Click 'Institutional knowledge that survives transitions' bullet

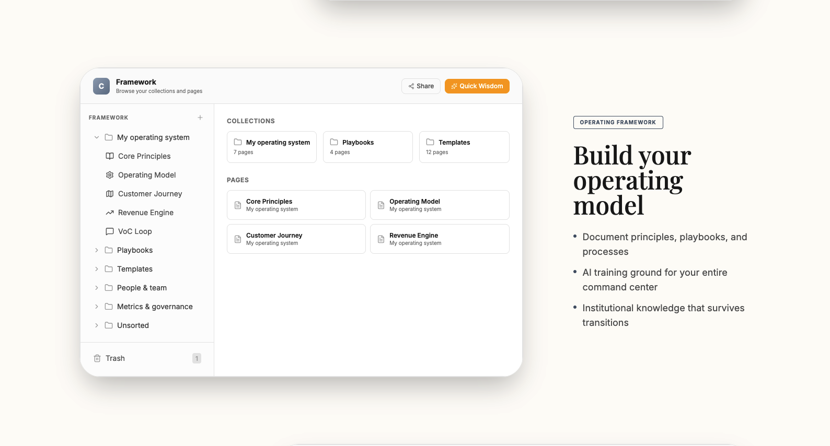(x=664, y=315)
